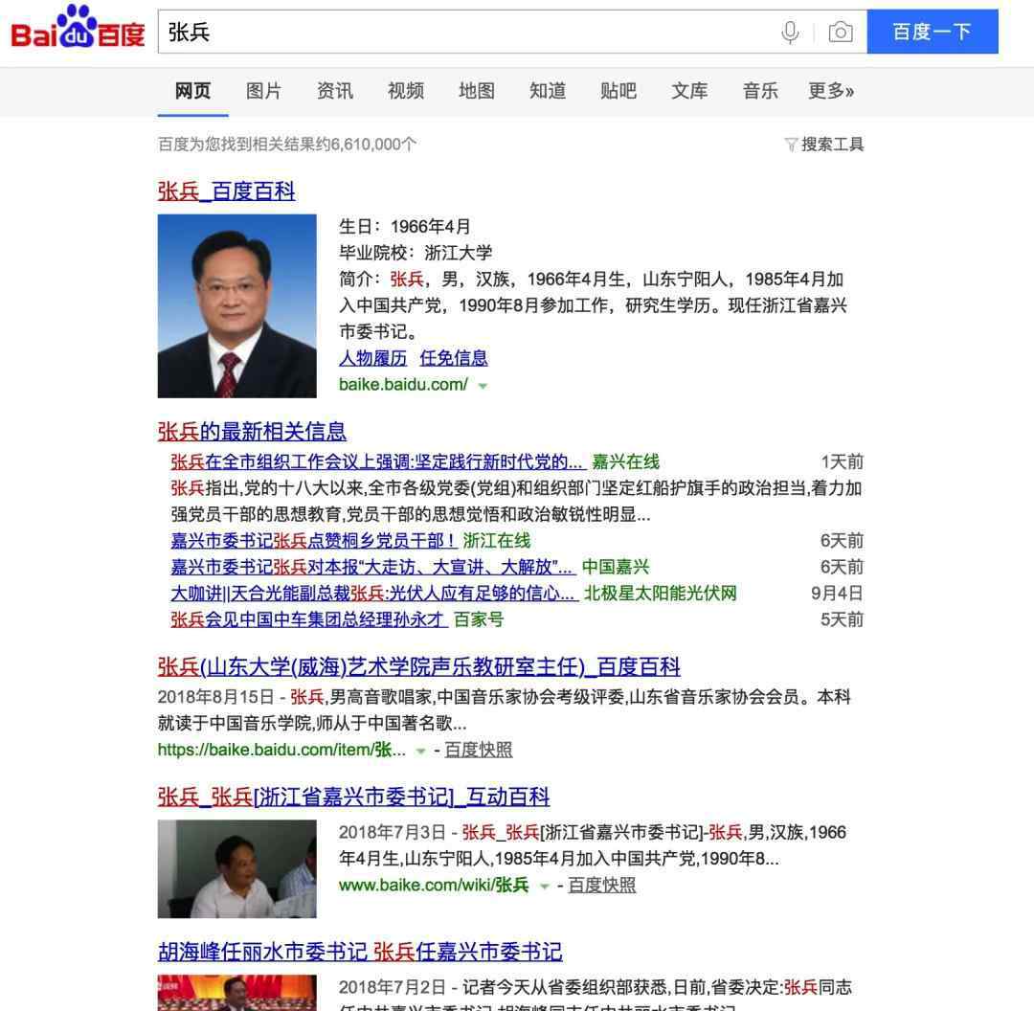Open the 搜索工具 filter icon
The width and height of the screenshot is (1034, 1011).
coord(791,144)
